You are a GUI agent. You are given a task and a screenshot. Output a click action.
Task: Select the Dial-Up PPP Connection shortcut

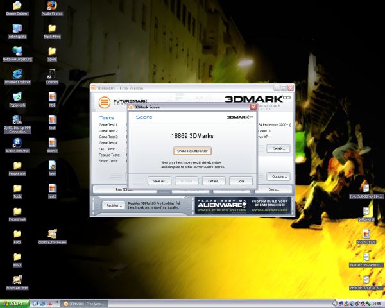tap(17, 124)
